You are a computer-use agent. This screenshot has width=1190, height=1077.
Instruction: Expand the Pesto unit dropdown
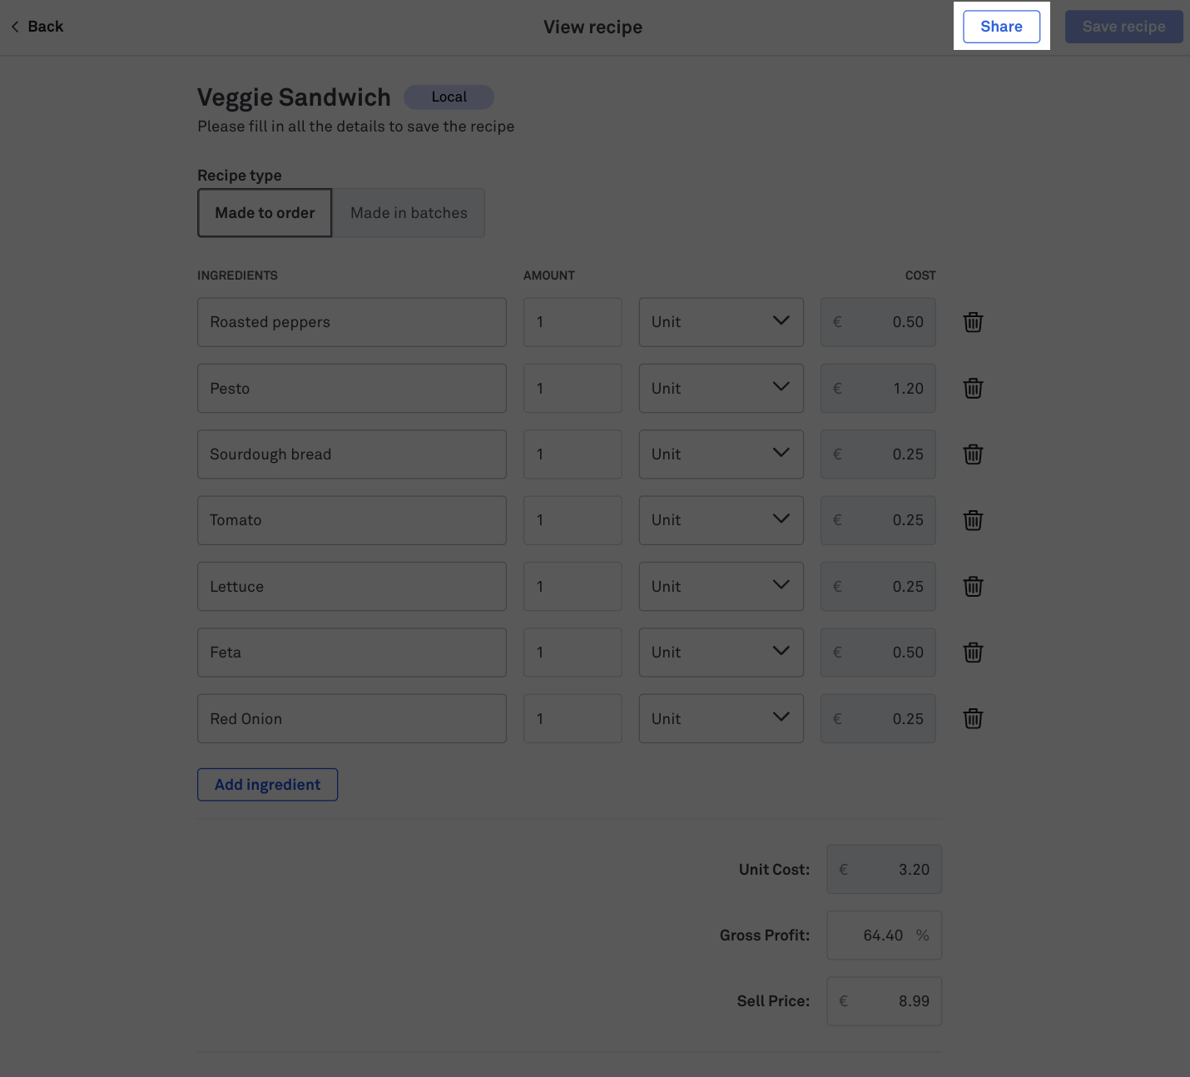pyautogui.click(x=721, y=388)
